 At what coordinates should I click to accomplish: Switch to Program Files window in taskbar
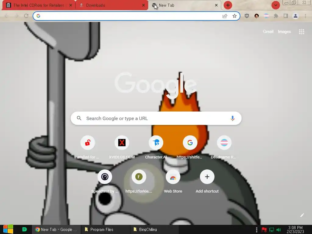click(105, 229)
